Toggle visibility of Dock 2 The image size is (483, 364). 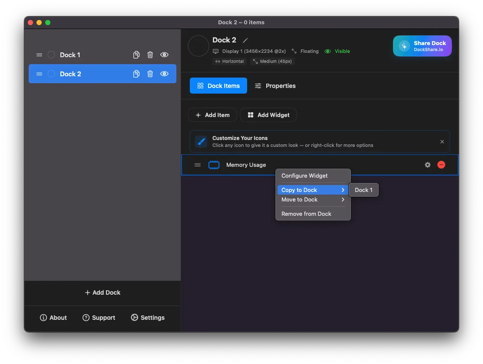click(x=164, y=74)
